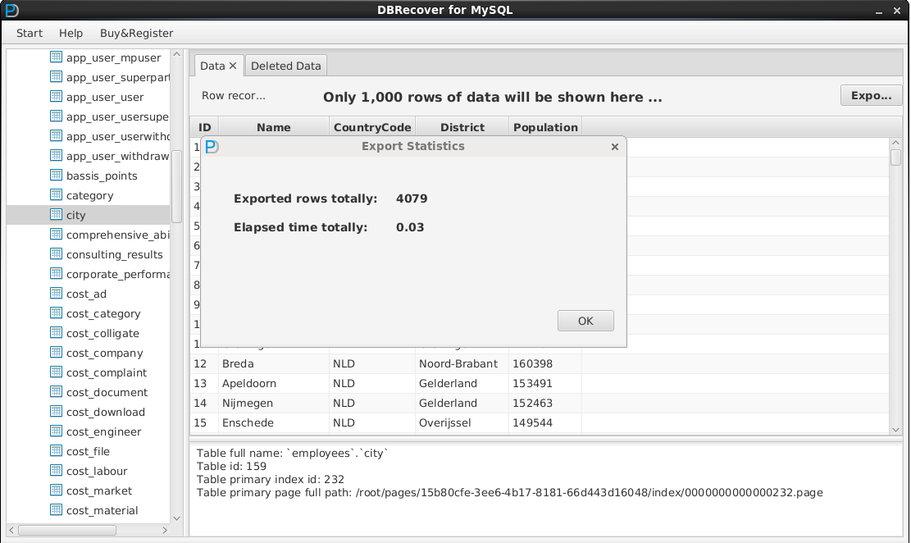The height and width of the screenshot is (543, 911).
Task: Close the Data tab with its X
Action: 233,66
